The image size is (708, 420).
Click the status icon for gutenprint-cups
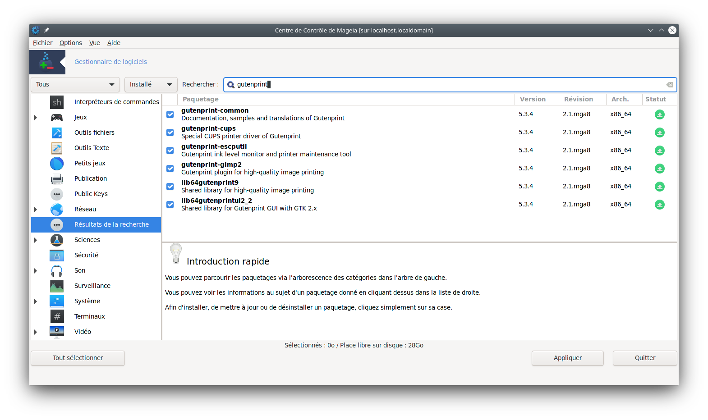pos(659,132)
